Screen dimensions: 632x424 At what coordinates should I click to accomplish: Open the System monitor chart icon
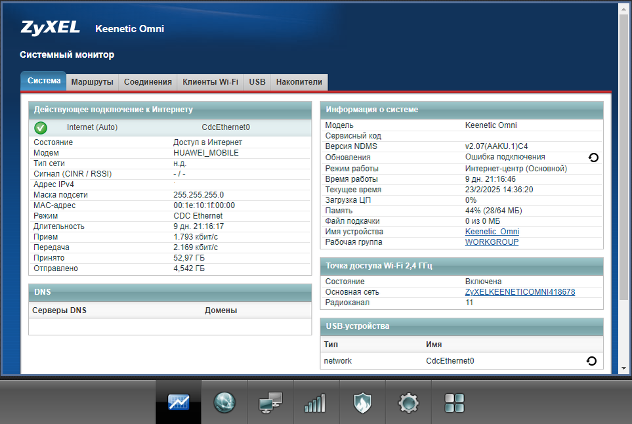[179, 402]
